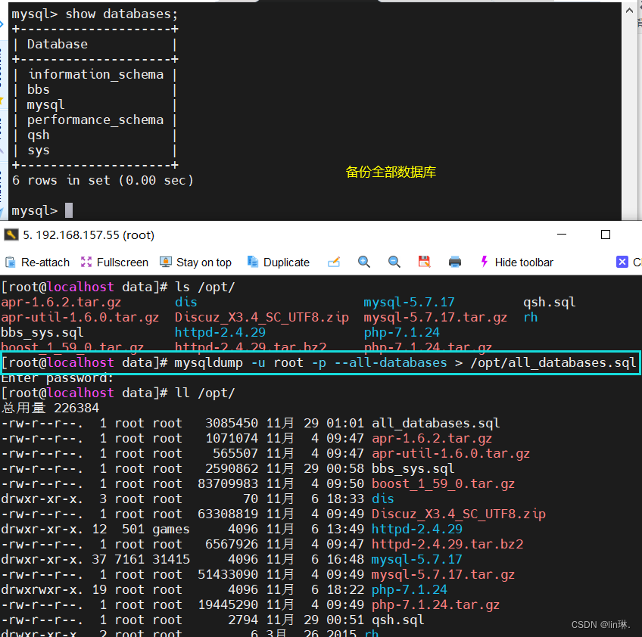Click 'httpd-2.4.29' directory in ll listing
The height and width of the screenshot is (637, 642).
417,529
